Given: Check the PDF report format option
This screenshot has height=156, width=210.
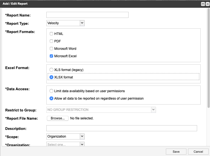Looking at the screenshot, I should 51,41.
